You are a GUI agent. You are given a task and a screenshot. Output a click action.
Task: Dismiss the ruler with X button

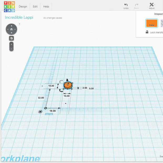click(x=40, y=112)
